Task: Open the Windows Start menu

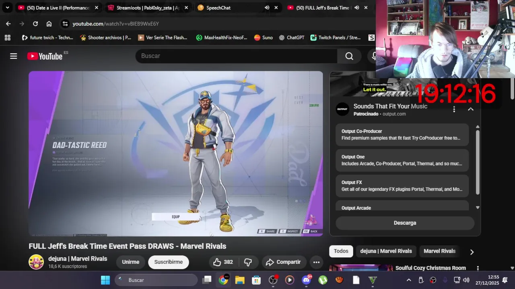Action: pos(105,280)
